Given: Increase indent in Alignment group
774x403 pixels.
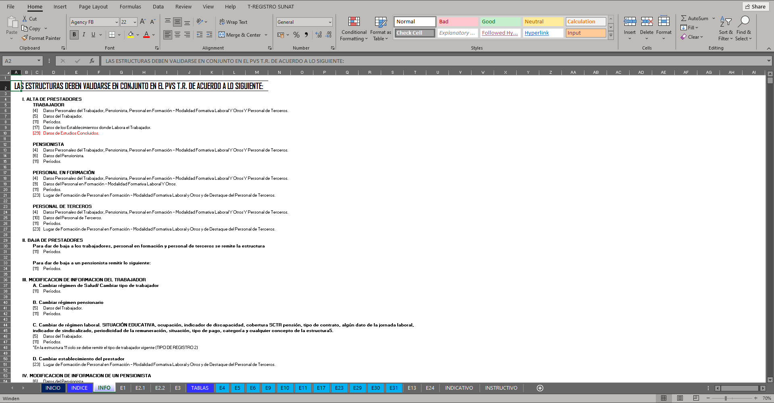Looking at the screenshot, I should tap(209, 35).
